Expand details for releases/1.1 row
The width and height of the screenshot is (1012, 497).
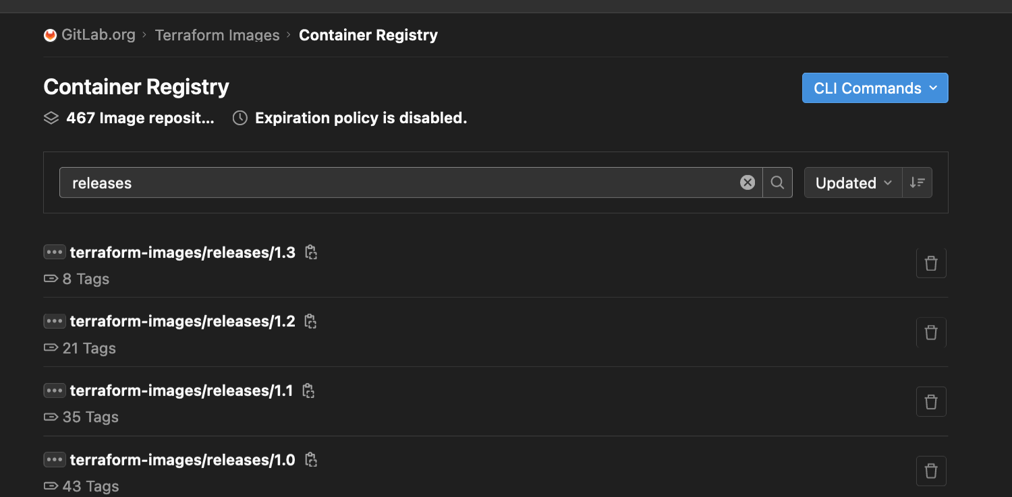point(54,391)
